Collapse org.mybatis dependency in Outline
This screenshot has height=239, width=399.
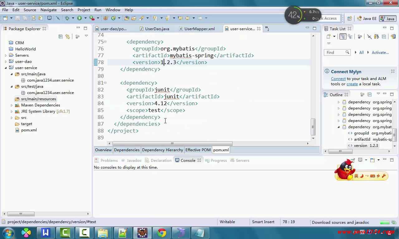tap(339, 127)
